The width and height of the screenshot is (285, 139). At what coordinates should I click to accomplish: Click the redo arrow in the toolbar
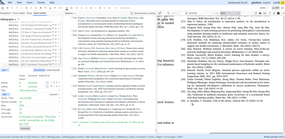pos(21,8)
